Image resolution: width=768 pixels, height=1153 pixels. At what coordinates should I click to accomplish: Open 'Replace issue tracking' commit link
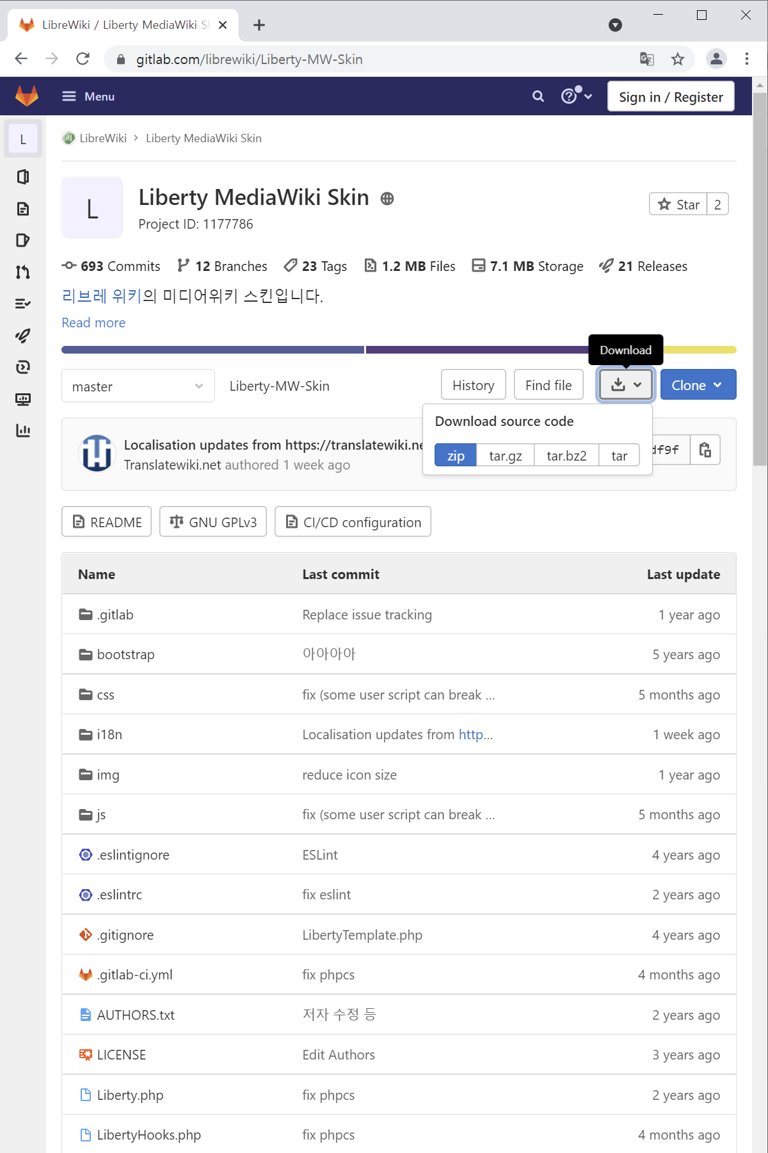point(367,615)
